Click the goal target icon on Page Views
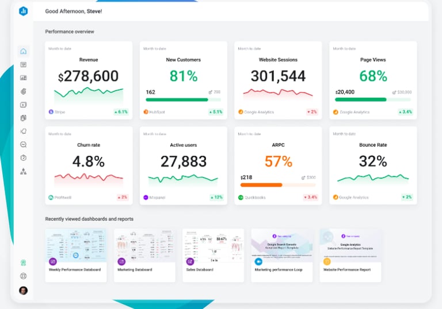 pyautogui.click(x=394, y=92)
